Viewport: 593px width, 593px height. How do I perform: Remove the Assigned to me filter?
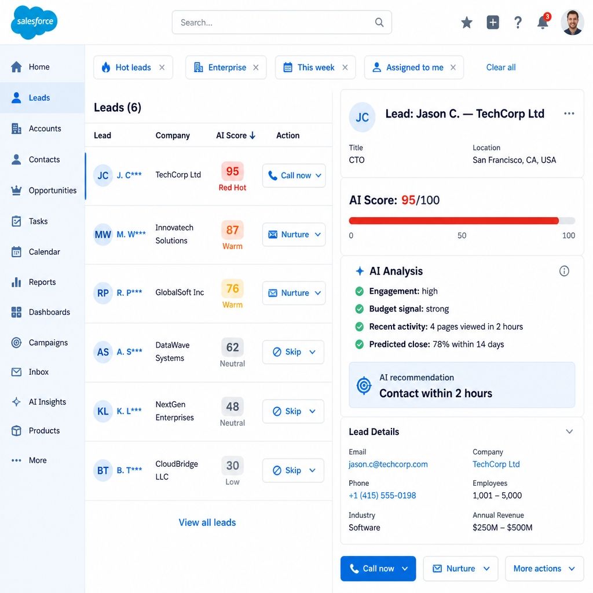pyautogui.click(x=453, y=67)
